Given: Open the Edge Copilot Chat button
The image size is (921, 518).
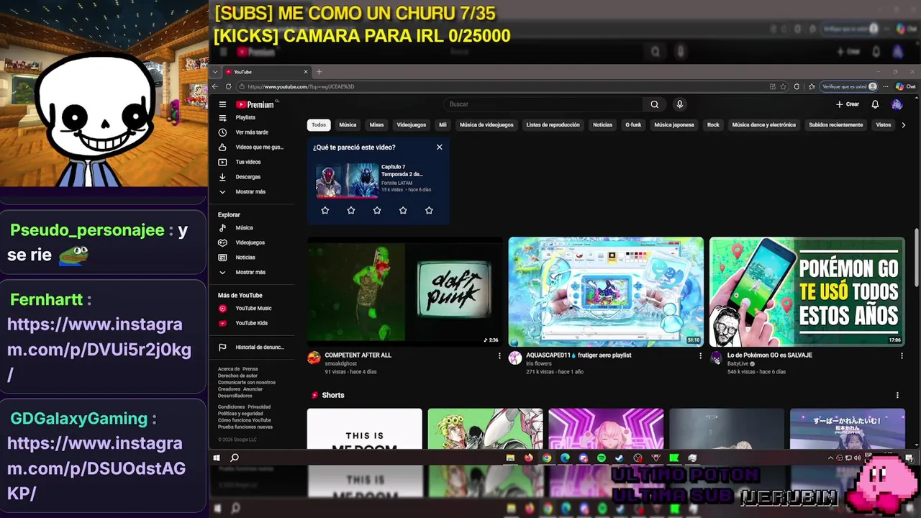Looking at the screenshot, I should coord(905,86).
